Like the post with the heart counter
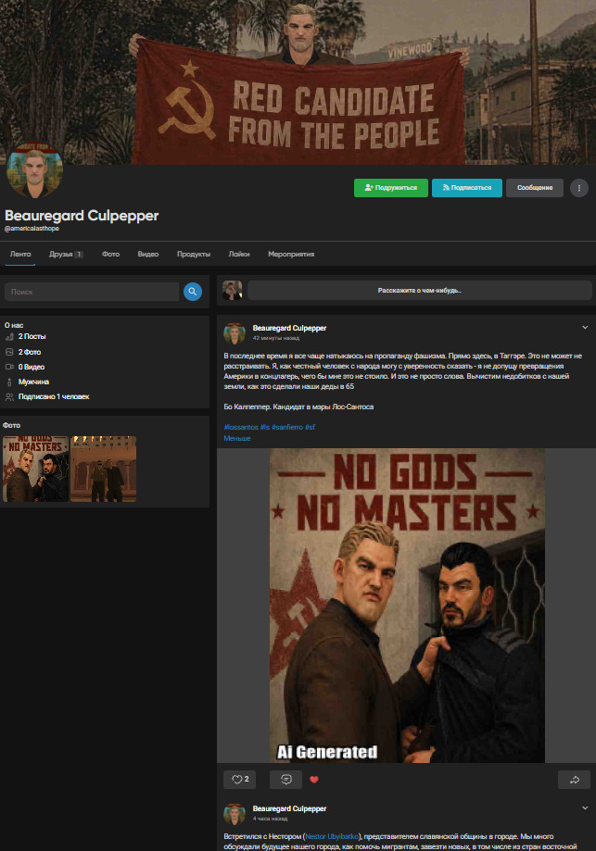This screenshot has width=596, height=851. [240, 780]
